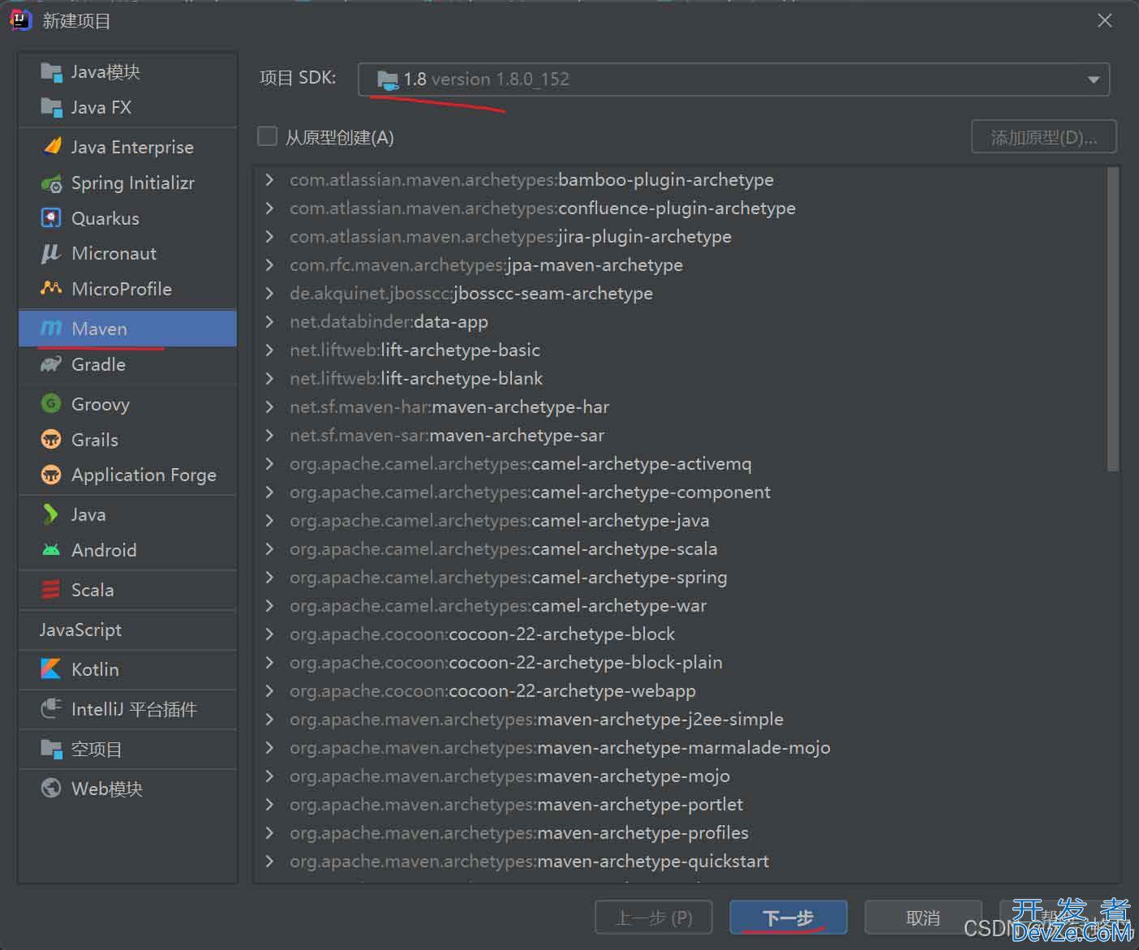Open the 项目 SDK dropdown arrow
1139x950 pixels.
(1093, 80)
